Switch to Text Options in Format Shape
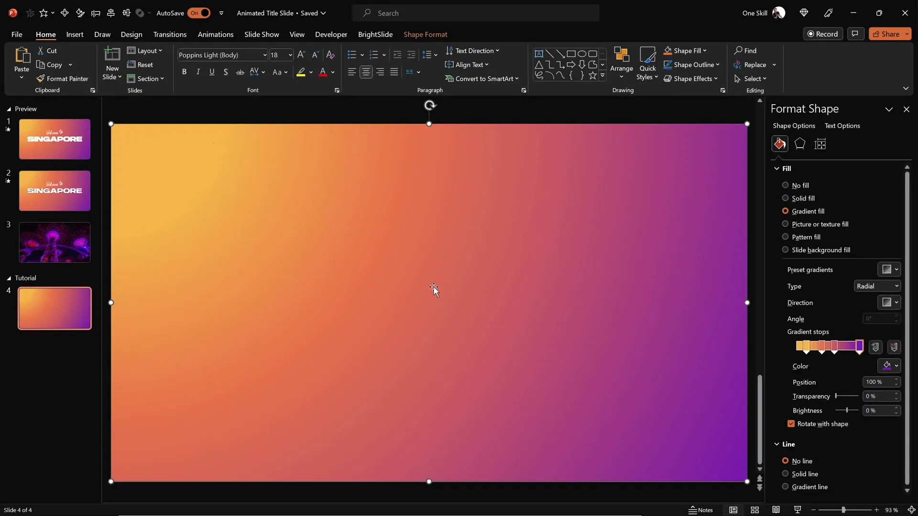 coord(842,126)
